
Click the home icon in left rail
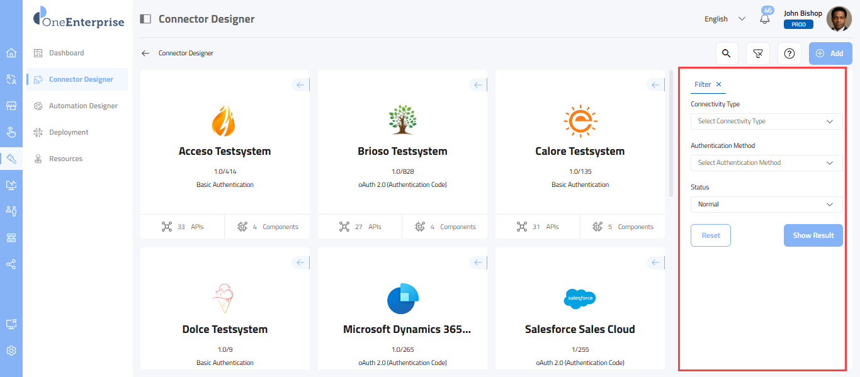[x=11, y=53]
